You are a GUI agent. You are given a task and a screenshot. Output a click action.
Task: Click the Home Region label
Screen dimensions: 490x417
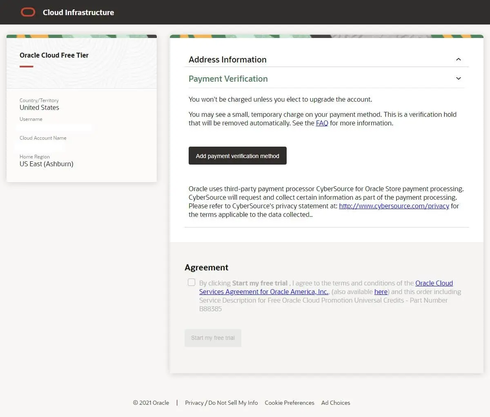35,157
